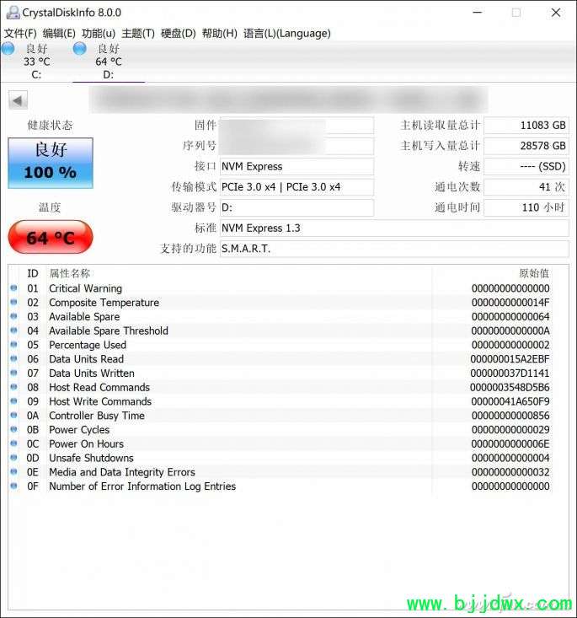This screenshot has width=577, height=618.
Task: Select the Percentage Used row
Action: click(x=280, y=345)
